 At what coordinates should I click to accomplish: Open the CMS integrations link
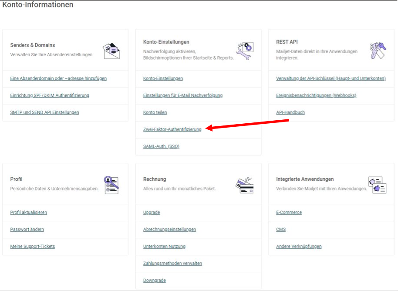pos(281,229)
